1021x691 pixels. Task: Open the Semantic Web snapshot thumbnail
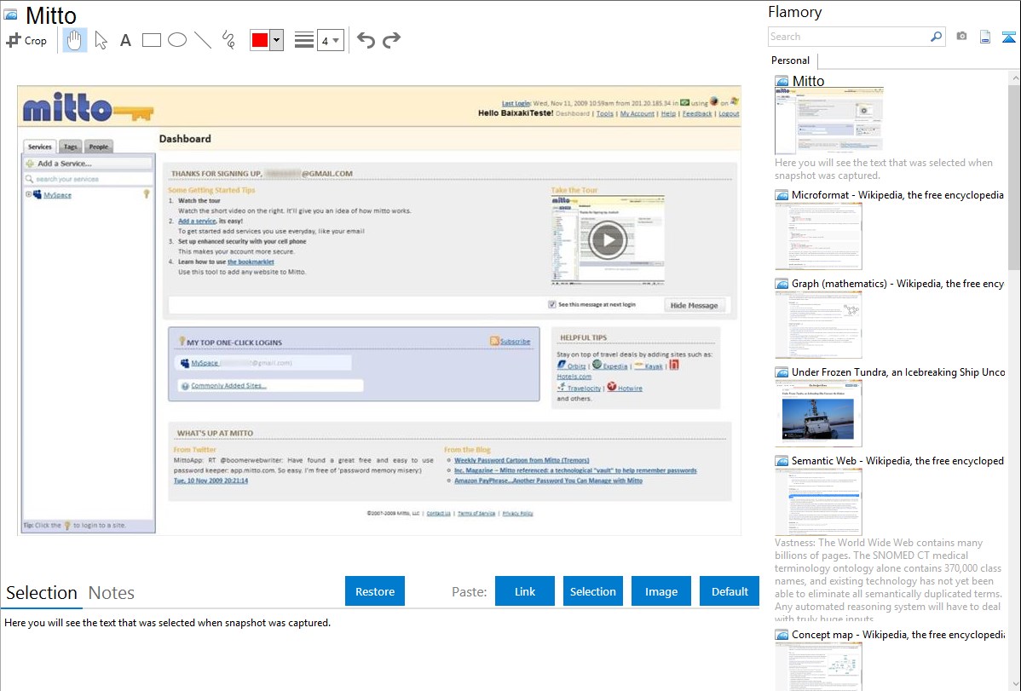818,502
